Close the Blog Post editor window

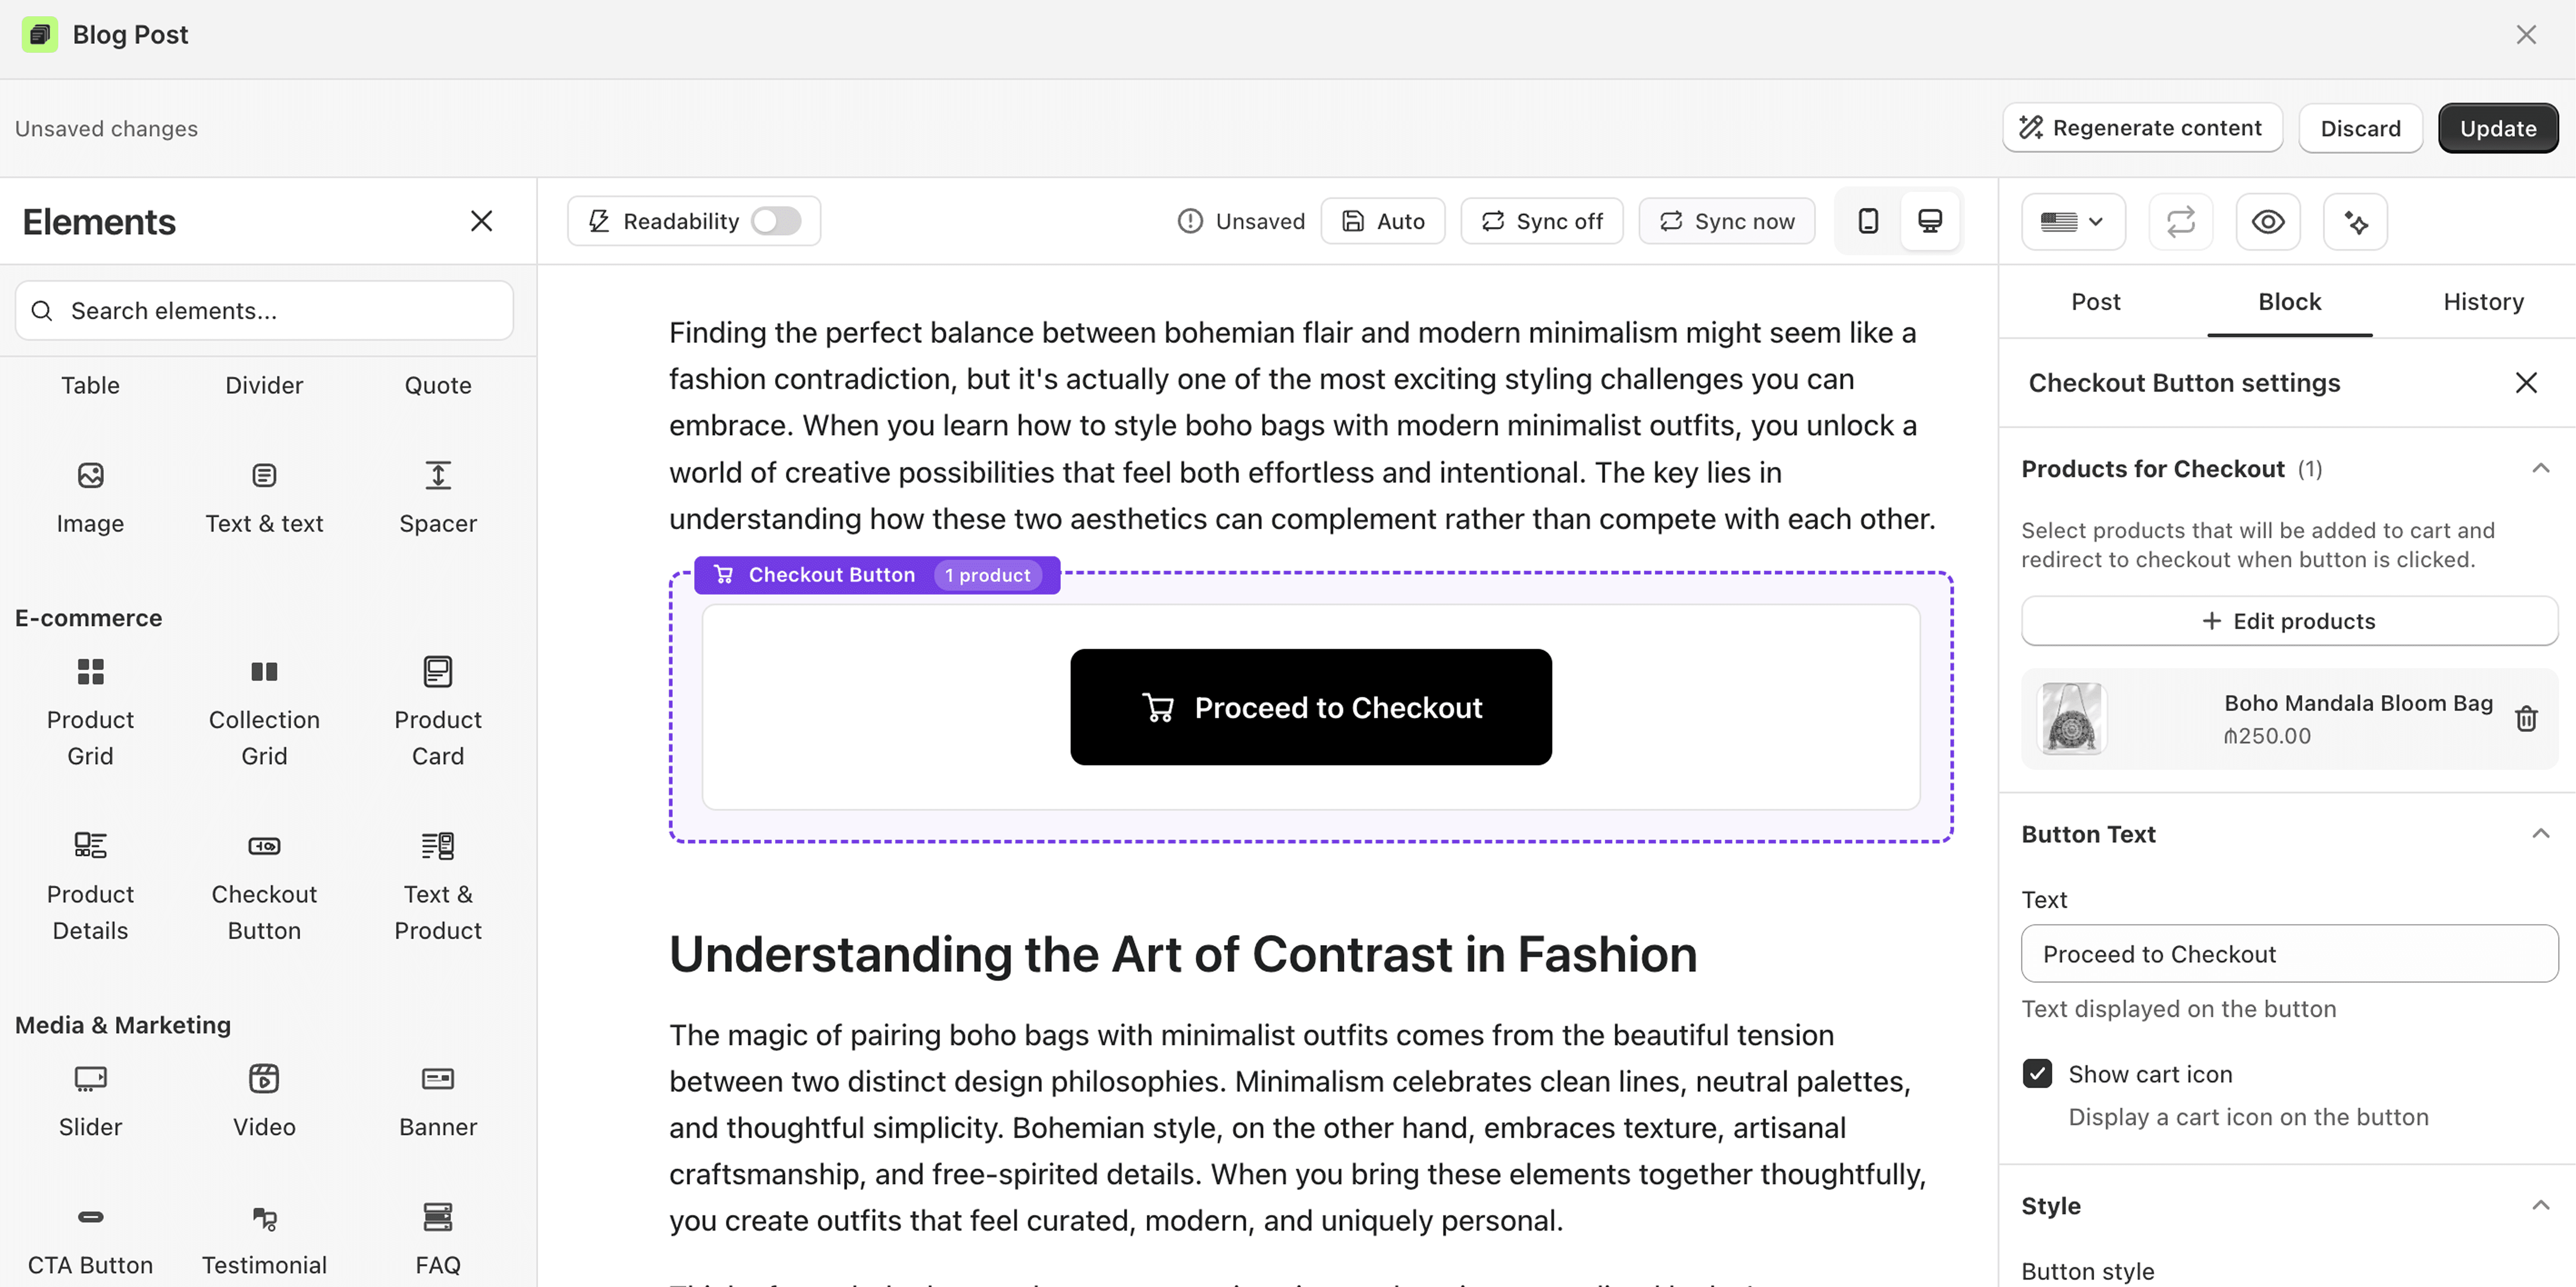2526,35
